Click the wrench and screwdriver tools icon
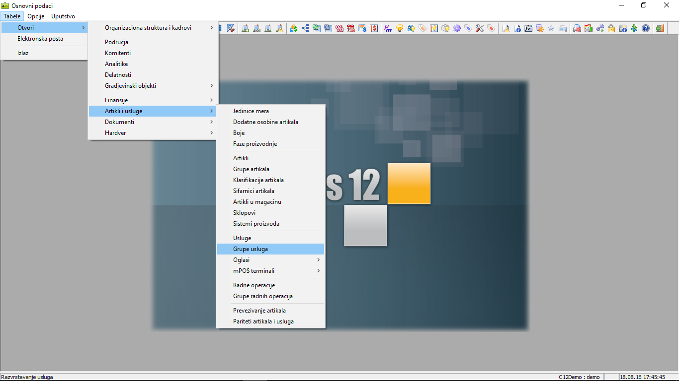 coord(479,28)
